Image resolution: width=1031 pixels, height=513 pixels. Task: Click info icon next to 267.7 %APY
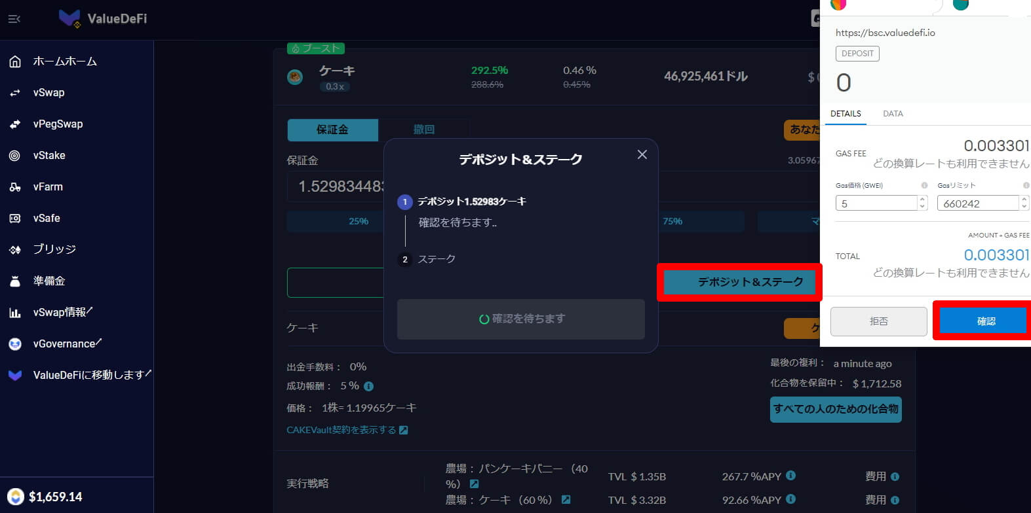(790, 476)
